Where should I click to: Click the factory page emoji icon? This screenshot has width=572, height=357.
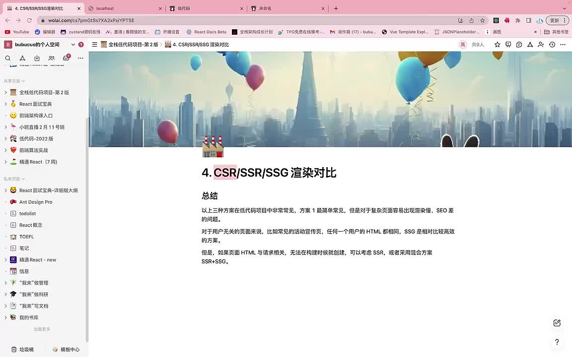tap(213, 146)
